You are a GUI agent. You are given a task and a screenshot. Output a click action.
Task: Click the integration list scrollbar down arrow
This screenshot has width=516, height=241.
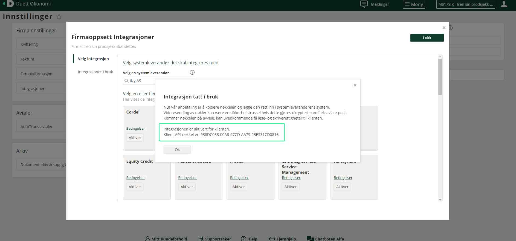click(x=440, y=199)
